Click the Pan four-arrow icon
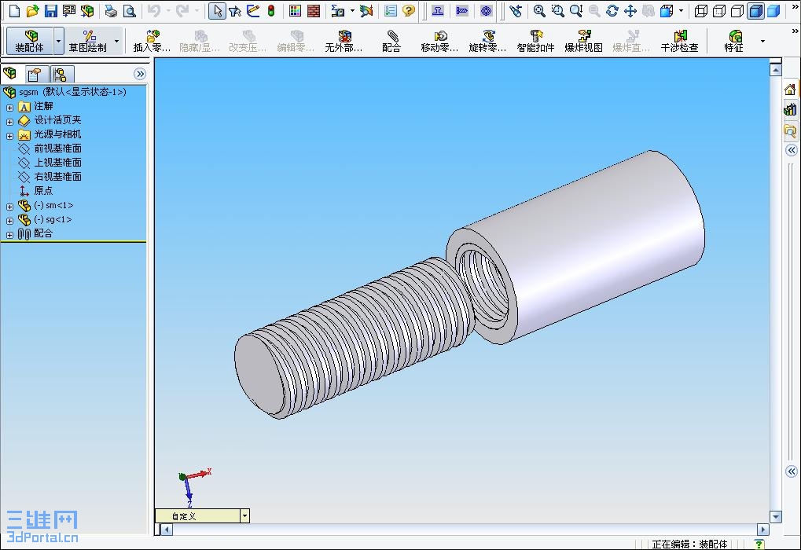This screenshot has height=550, width=801. pyautogui.click(x=630, y=11)
